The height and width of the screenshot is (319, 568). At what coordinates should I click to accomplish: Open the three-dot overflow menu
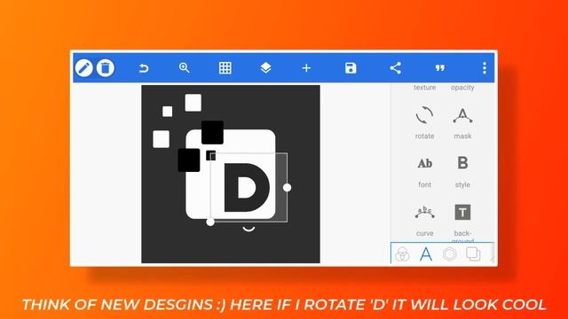click(x=485, y=68)
